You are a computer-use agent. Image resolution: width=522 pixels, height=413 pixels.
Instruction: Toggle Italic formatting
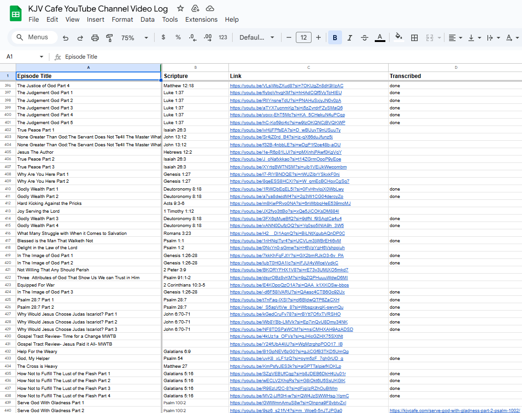coord(349,37)
